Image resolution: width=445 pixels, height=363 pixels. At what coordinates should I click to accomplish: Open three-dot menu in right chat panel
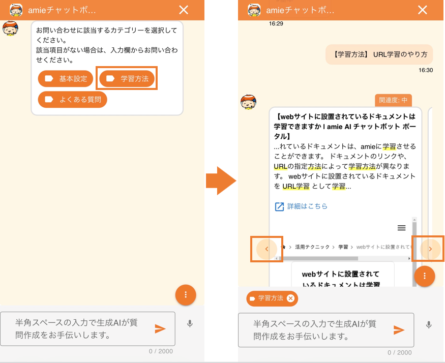point(425,276)
